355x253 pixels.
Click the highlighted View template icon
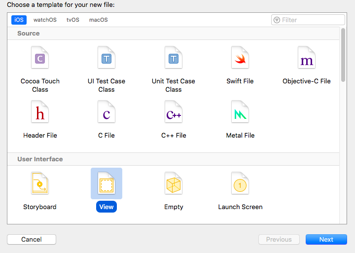tap(106, 184)
